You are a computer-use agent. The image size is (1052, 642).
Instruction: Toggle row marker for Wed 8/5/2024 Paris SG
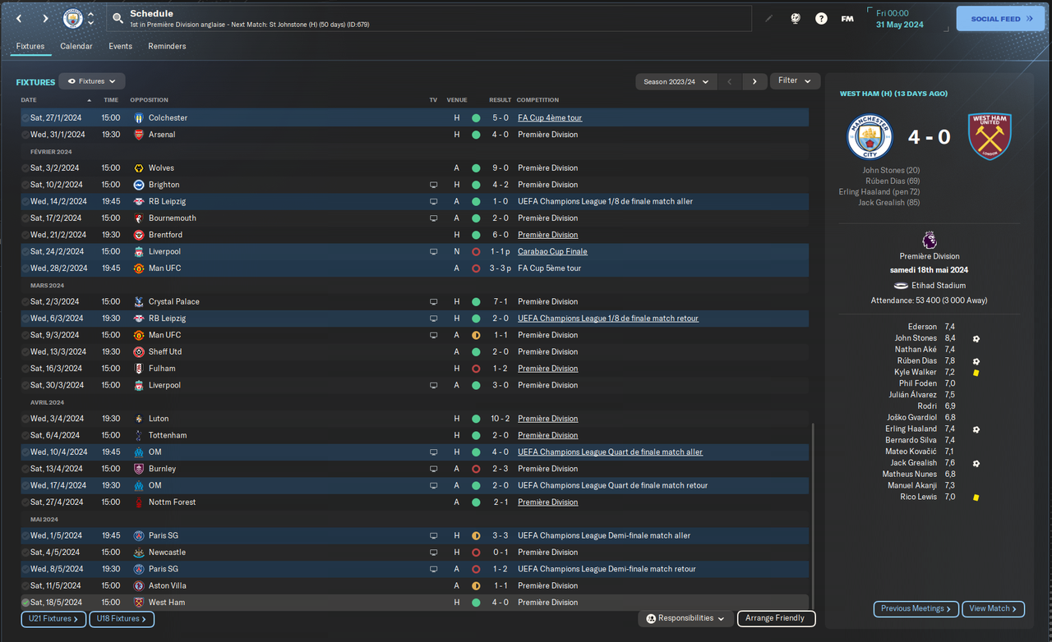(x=25, y=569)
